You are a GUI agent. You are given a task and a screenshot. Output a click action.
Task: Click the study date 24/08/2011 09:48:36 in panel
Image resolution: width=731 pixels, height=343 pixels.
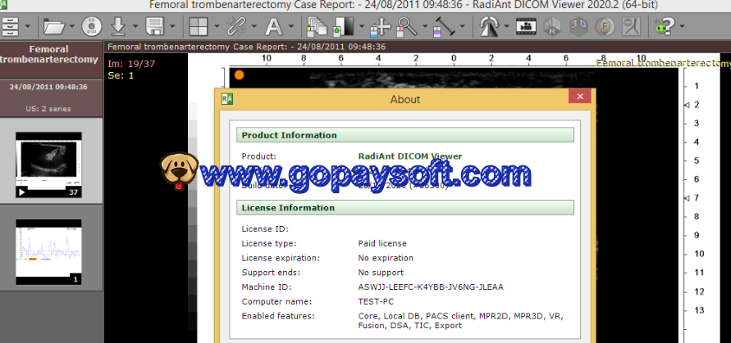(x=48, y=87)
